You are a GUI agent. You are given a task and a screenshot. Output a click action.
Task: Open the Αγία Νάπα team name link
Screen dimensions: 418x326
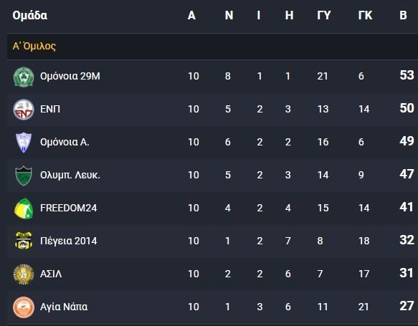(x=64, y=307)
